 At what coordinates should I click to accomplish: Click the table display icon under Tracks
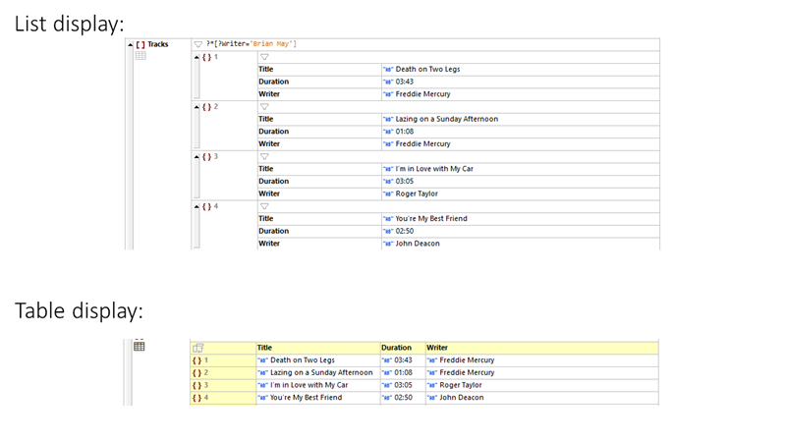click(140, 57)
